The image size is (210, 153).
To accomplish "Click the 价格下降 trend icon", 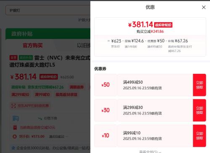I will pos(40,119).
